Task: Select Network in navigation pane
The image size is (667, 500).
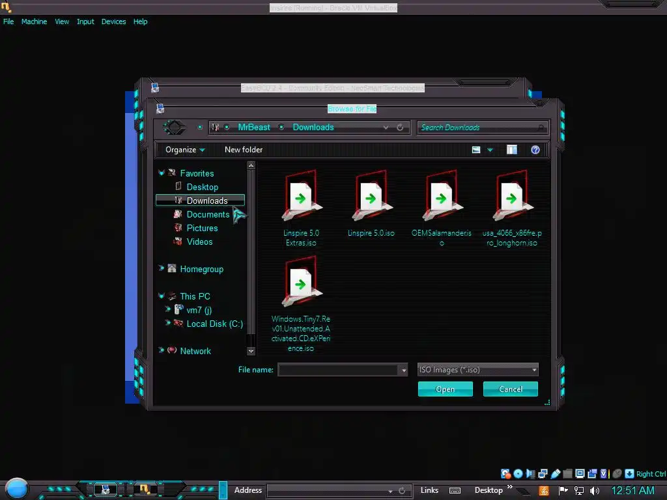Action: pos(195,351)
